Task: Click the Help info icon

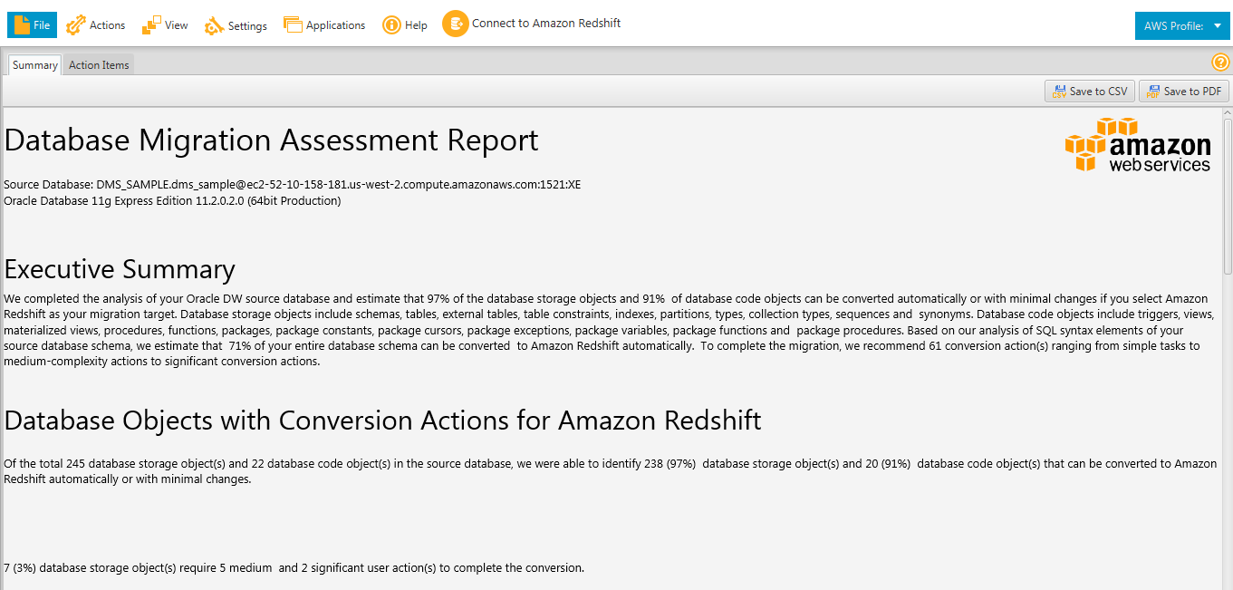Action: [391, 25]
